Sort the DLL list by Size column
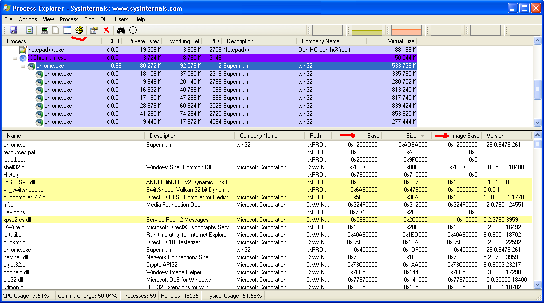 [x=411, y=136]
